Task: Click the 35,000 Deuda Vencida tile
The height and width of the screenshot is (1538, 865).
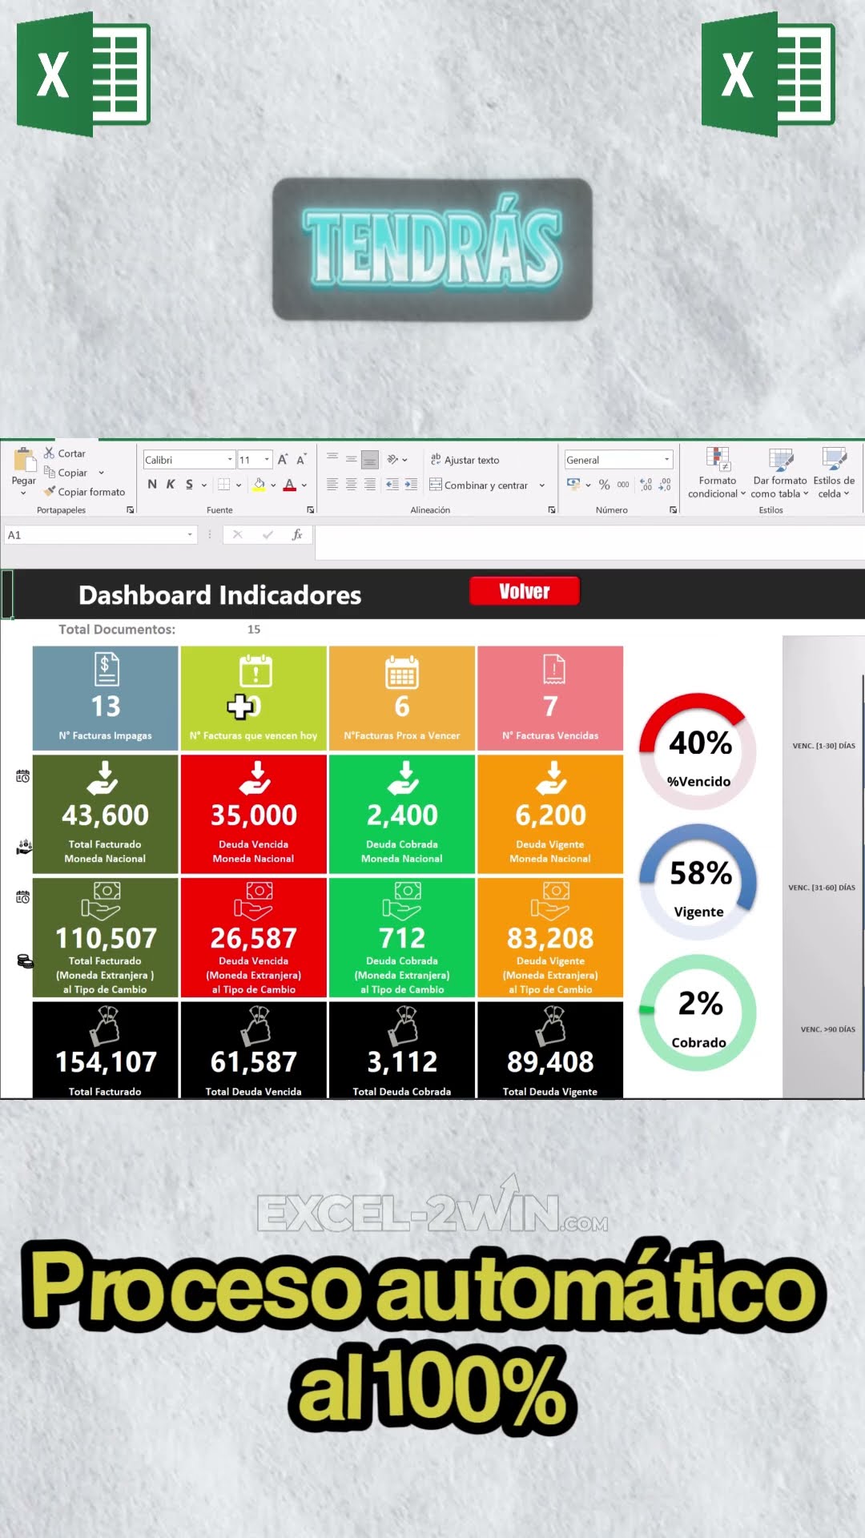Action: pyautogui.click(x=254, y=814)
